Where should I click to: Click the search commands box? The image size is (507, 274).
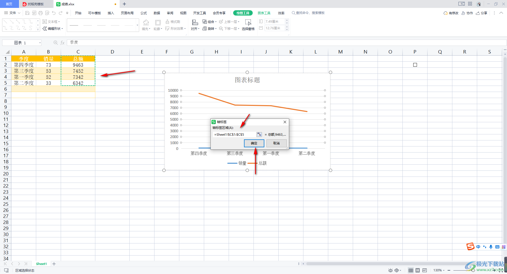308,13
